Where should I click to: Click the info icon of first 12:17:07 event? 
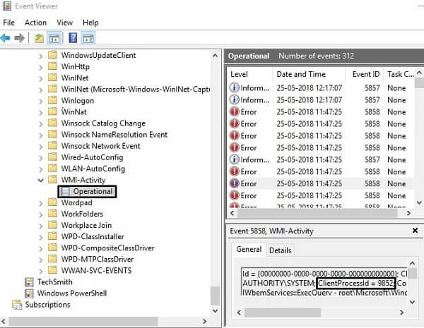click(234, 87)
